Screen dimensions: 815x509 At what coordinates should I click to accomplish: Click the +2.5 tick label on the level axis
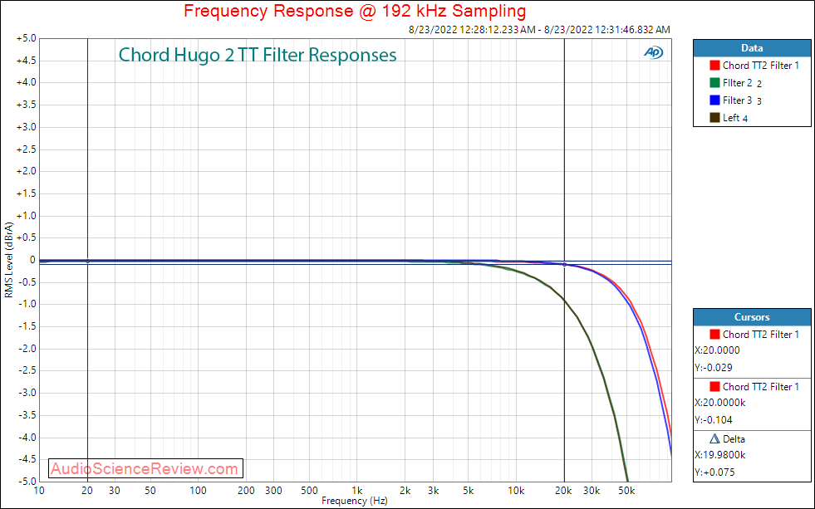[27, 149]
